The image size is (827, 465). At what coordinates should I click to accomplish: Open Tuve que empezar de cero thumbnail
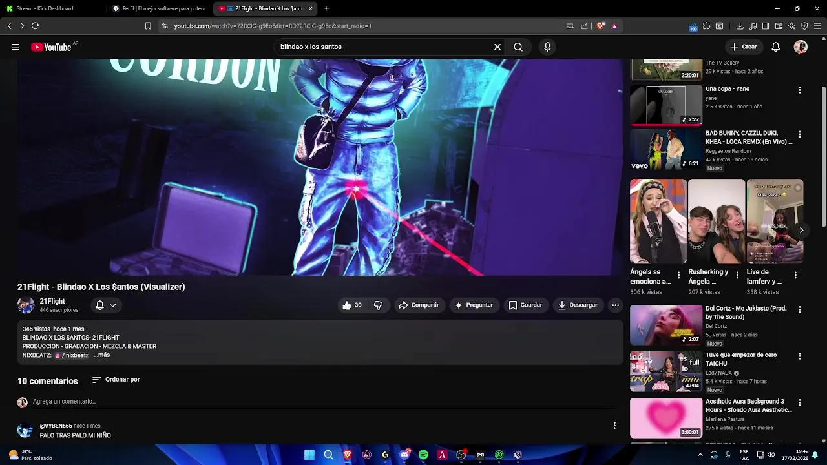(666, 371)
